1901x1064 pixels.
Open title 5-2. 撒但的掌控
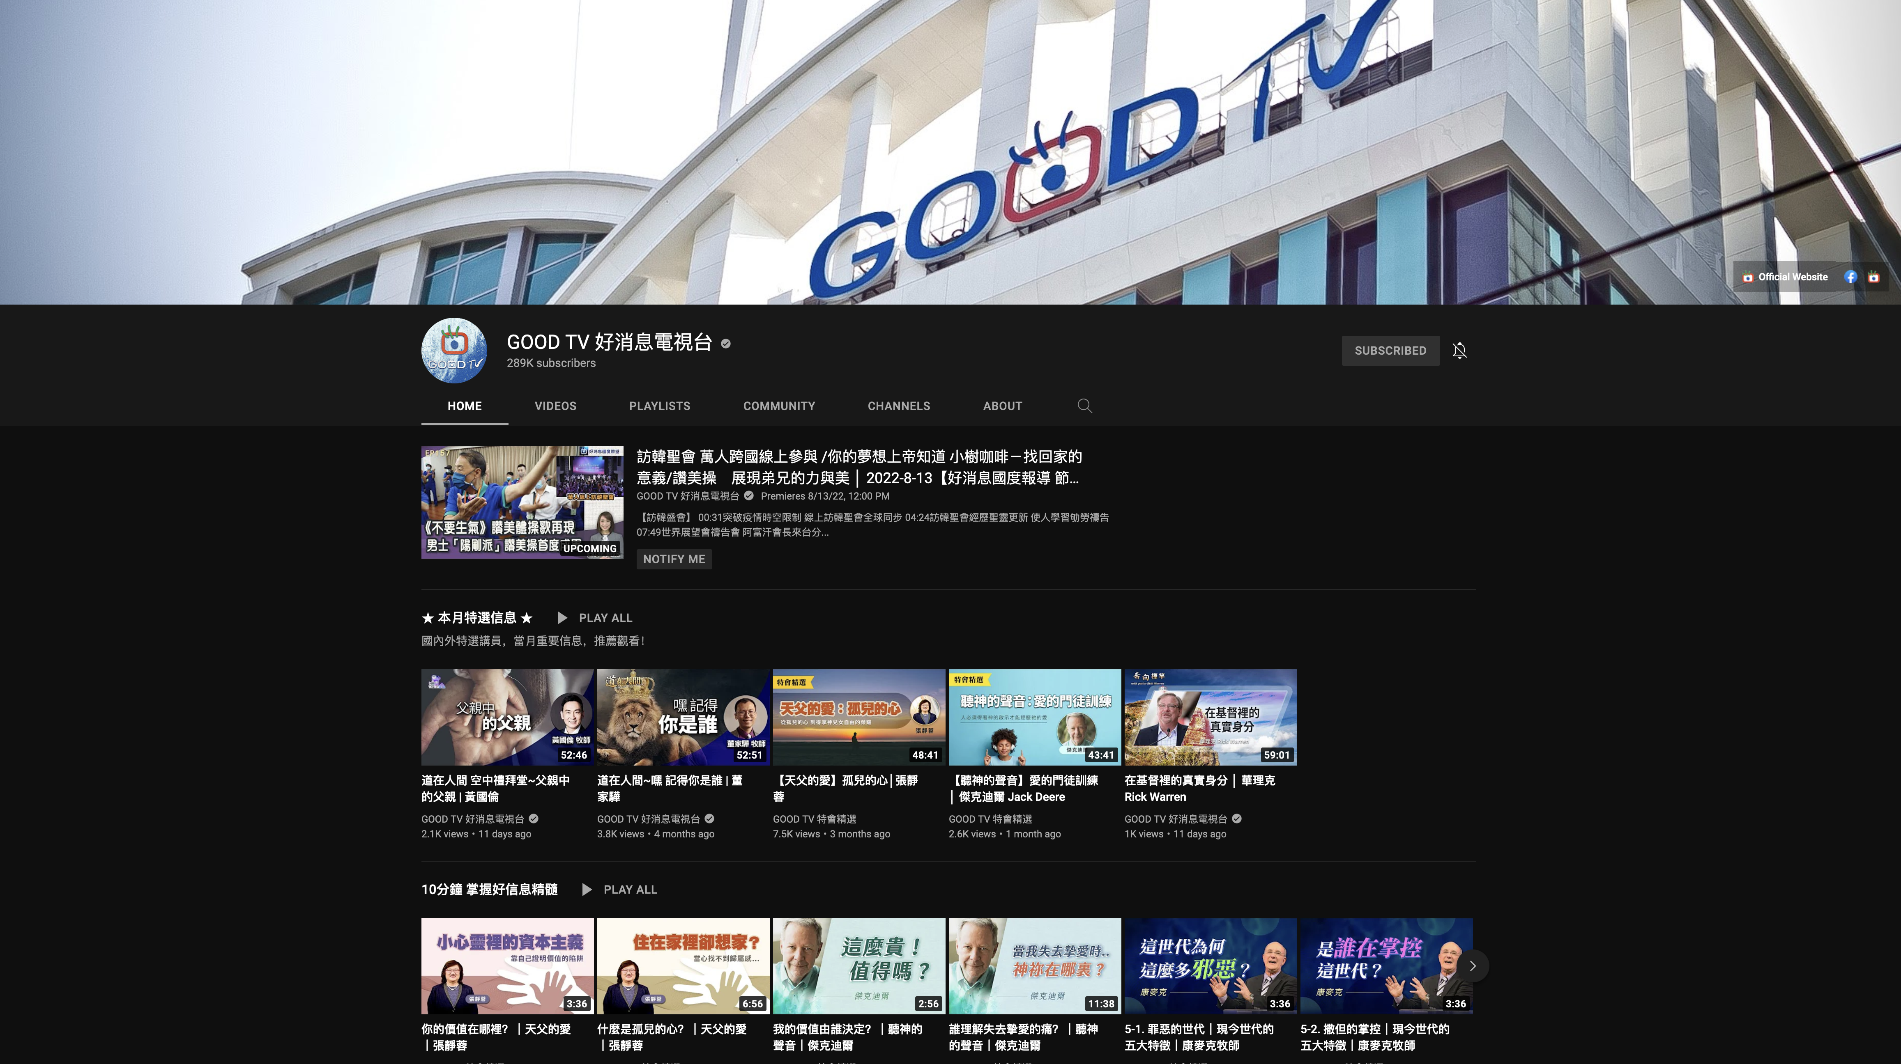(1375, 1037)
